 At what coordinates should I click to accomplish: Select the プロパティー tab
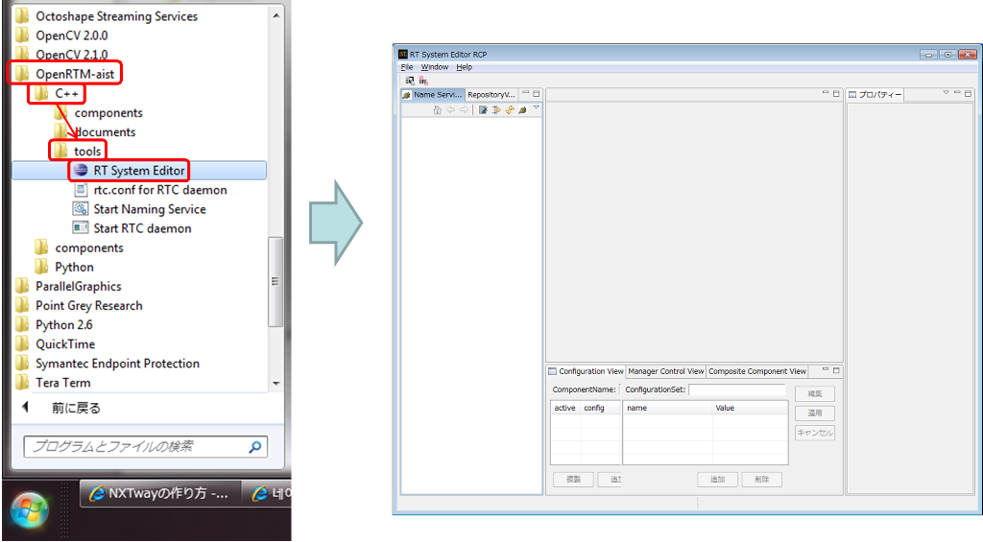[875, 95]
